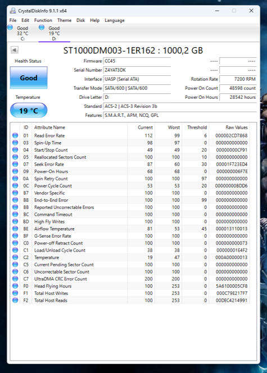The height and width of the screenshot is (373, 267).
Task: Open the Function menu
Action: [43, 20]
